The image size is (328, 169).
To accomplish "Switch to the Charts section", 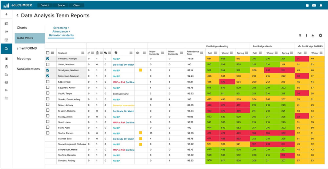I will [22, 28].
